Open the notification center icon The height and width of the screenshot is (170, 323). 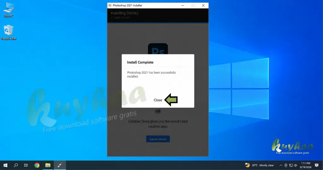click(x=317, y=165)
